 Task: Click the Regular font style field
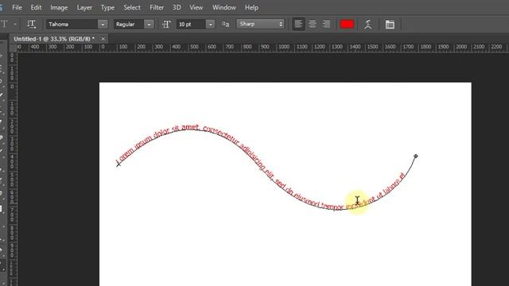129,25
